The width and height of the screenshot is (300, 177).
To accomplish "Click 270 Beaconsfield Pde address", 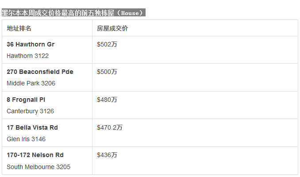I will click(40, 72).
